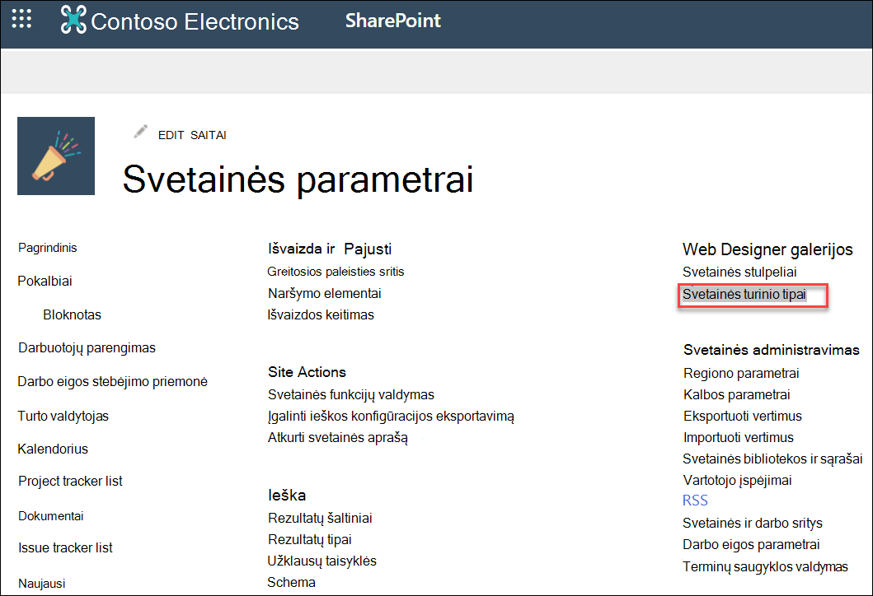Image resolution: width=873 pixels, height=596 pixels.
Task: Click the Site Actions heading
Action: pyautogui.click(x=307, y=372)
